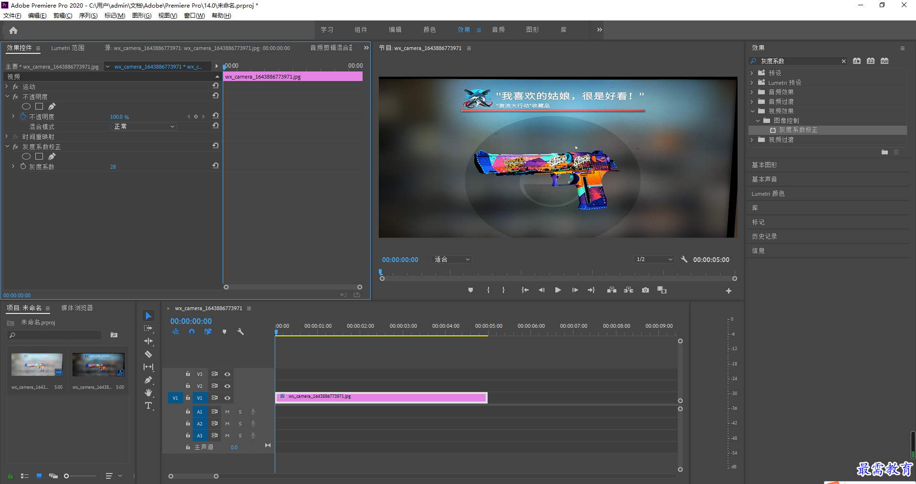Click the Extract button
The width and height of the screenshot is (916, 484).
pos(628,290)
